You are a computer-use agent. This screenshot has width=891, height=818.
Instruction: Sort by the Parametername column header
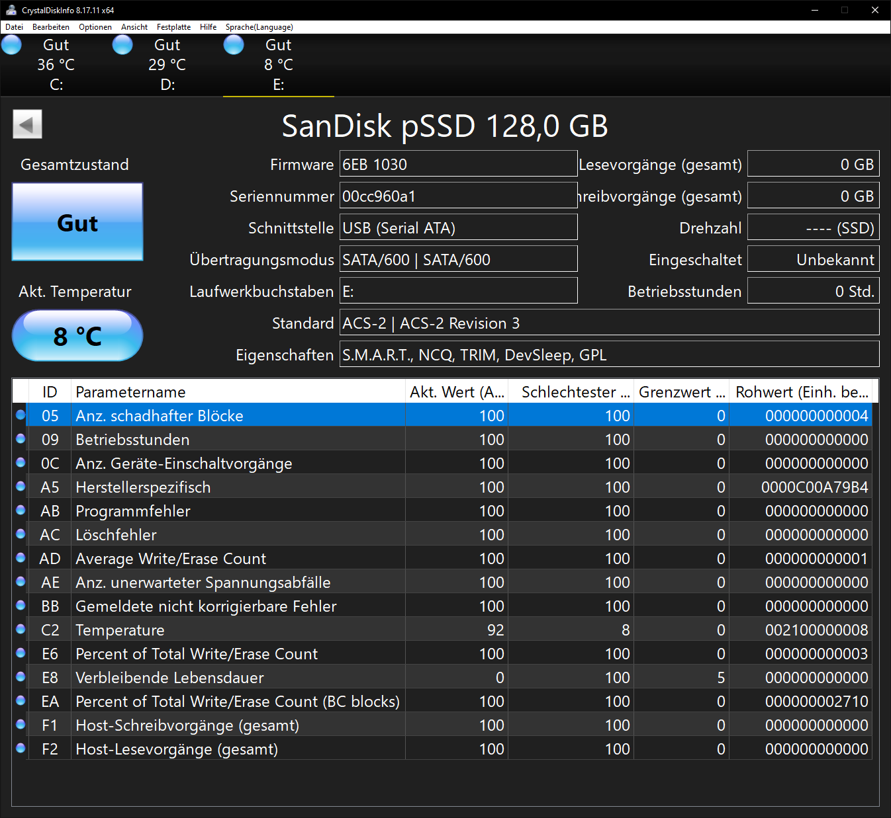238,391
